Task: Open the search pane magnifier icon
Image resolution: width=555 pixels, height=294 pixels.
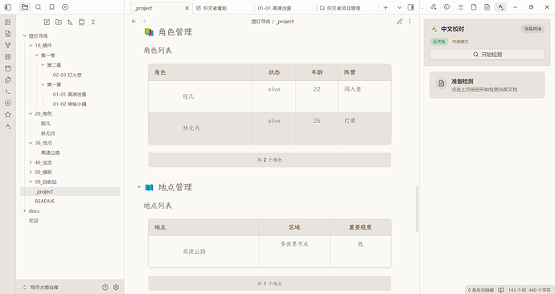Action: [39, 7]
